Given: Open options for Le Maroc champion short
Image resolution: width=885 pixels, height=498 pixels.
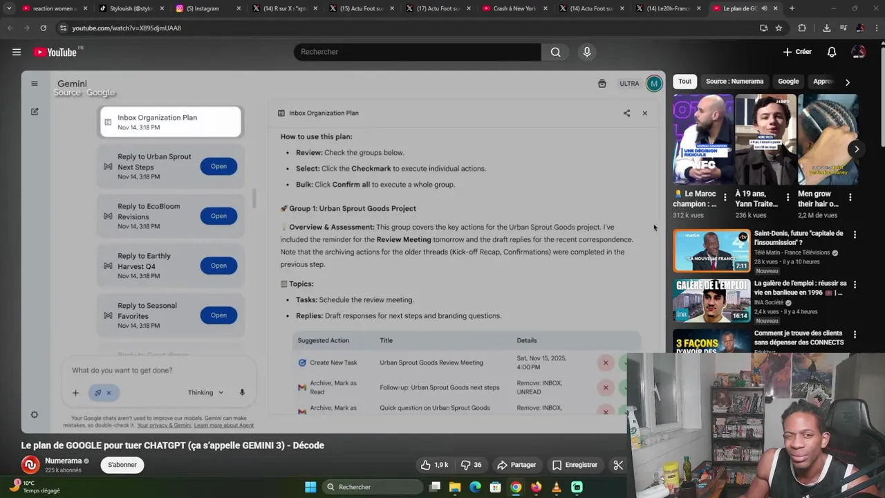Looking at the screenshot, I should (725, 198).
